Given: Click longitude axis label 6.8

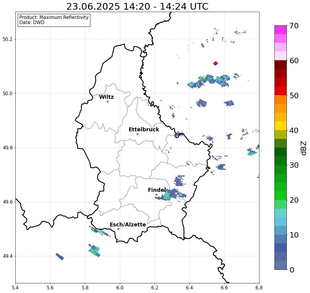Looking at the screenshot, I should (259, 288).
